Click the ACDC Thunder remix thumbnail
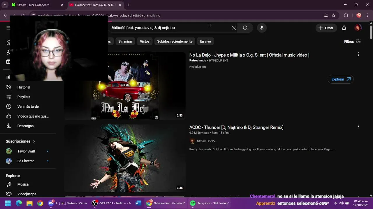 tap(125, 158)
